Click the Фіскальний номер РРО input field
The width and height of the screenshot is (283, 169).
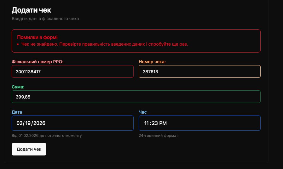(72, 71)
